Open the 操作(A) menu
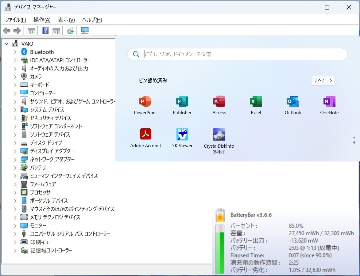The height and width of the screenshot is (276, 360). [x=42, y=20]
